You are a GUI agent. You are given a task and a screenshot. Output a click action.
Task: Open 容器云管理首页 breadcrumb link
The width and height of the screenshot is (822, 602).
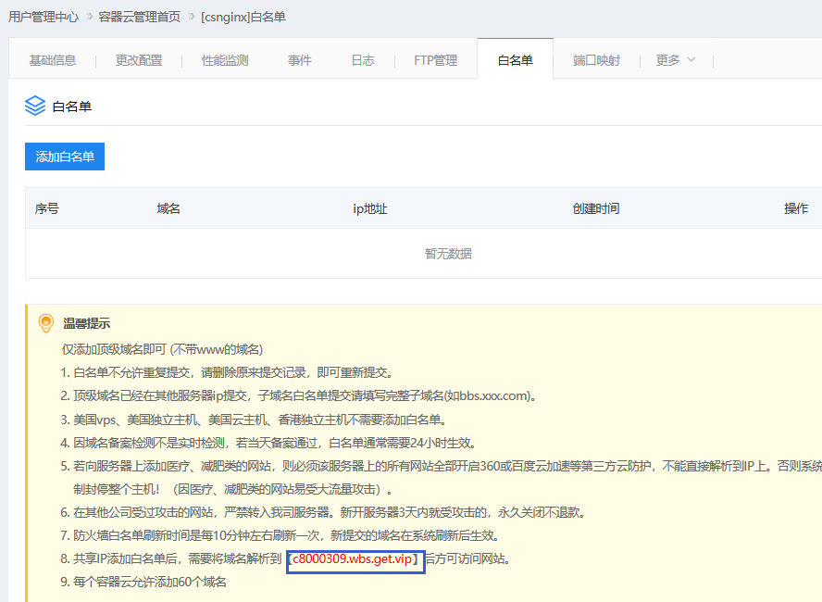tap(141, 17)
